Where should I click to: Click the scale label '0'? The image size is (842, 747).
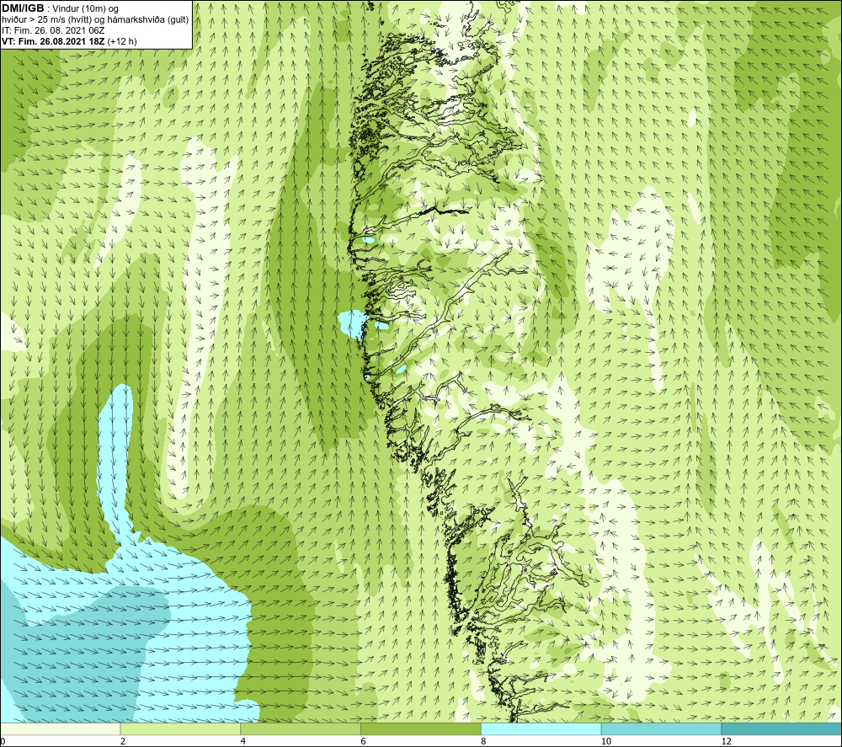(x=3, y=742)
